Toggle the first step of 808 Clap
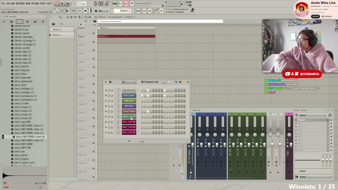Viewport: 338px width, 190px height. (x=142, y=101)
